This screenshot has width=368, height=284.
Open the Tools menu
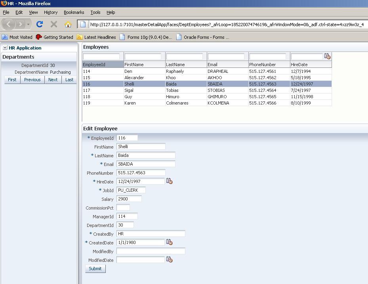pyautogui.click(x=95, y=12)
